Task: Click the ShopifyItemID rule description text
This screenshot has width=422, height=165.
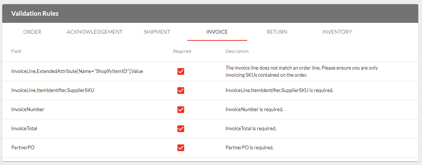Action: click(x=302, y=71)
